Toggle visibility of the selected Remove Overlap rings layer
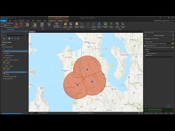The image size is (175, 131). pyautogui.click(x=4, y=51)
